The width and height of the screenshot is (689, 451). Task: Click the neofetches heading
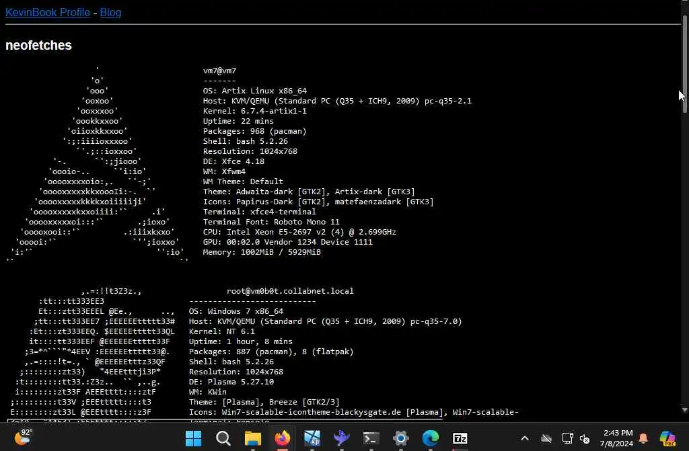tap(38, 45)
